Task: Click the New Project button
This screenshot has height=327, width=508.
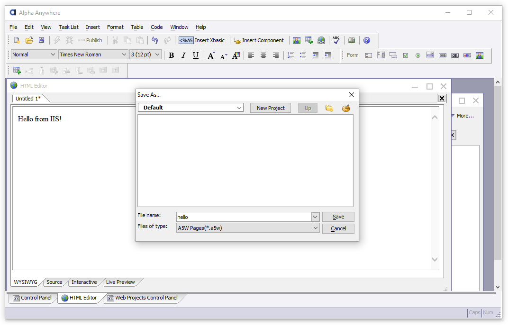Action: [x=271, y=108]
